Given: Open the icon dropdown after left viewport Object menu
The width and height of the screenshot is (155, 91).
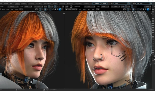Looking at the screenshot, I should [21, 9].
